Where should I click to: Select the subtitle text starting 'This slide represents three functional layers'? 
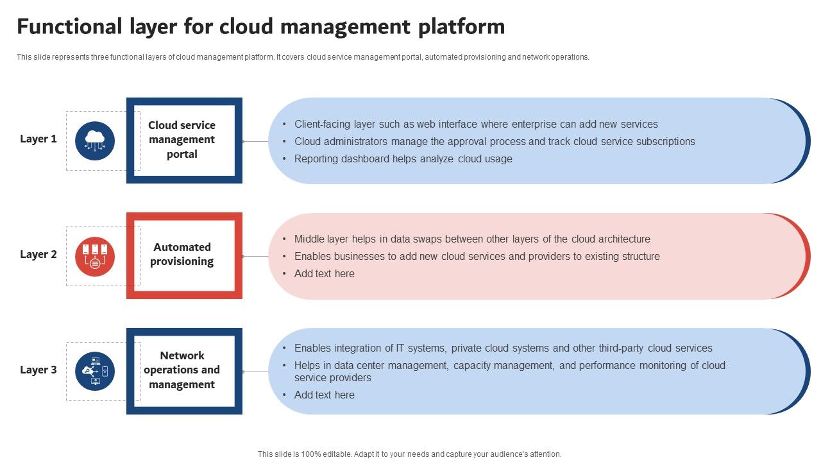tap(303, 57)
